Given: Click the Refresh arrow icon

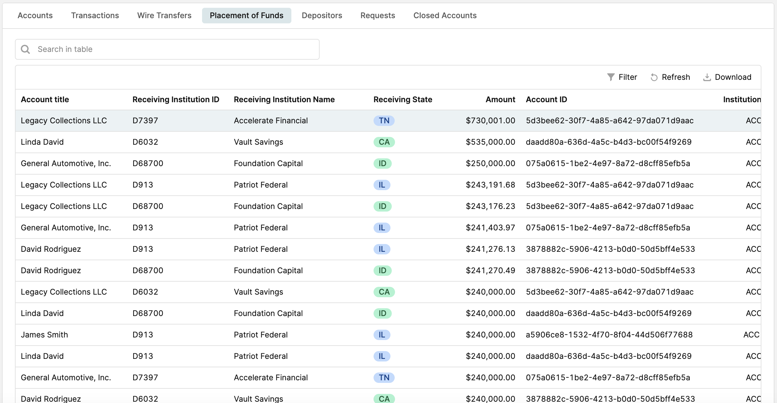Looking at the screenshot, I should 654,77.
